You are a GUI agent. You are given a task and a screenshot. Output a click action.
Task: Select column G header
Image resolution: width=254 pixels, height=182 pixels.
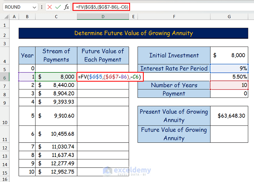[x=229, y=17]
